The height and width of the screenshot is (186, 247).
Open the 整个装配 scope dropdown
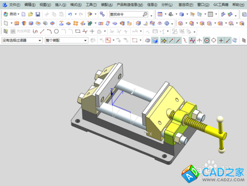pyautogui.click(x=67, y=41)
